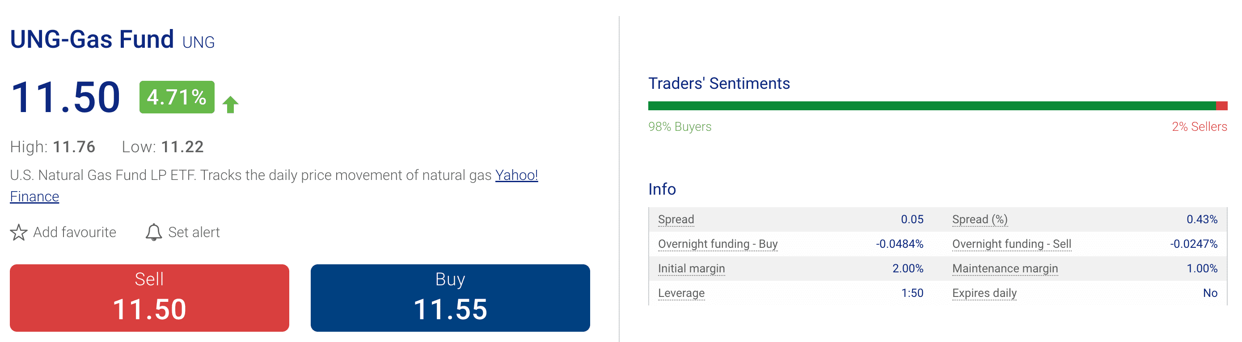Click the Spread (%) info label
The height and width of the screenshot is (342, 1242).
(x=980, y=219)
